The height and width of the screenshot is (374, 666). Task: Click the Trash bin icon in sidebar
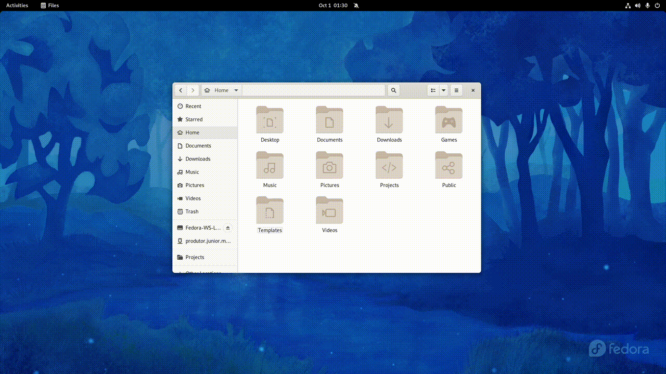tap(180, 211)
